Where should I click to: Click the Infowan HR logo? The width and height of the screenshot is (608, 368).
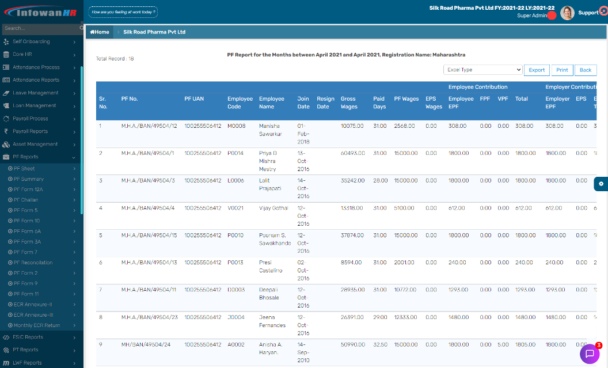[40, 12]
